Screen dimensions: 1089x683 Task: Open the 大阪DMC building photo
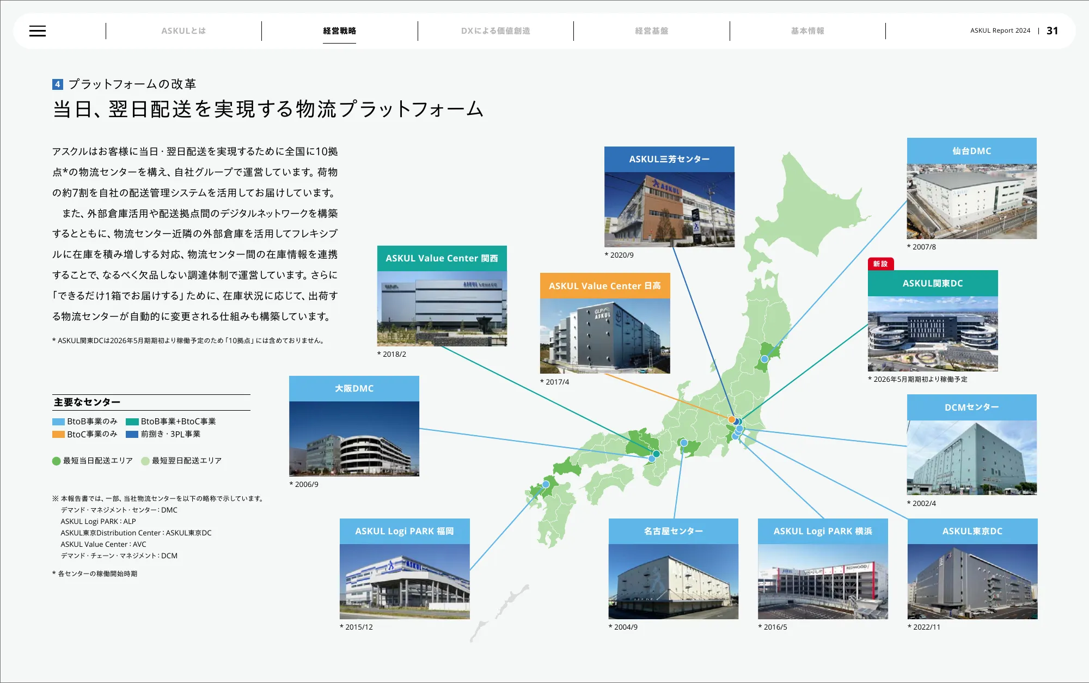(x=354, y=439)
